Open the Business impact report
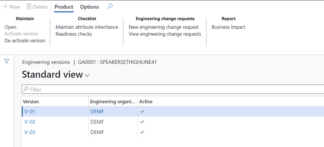 pos(229,27)
